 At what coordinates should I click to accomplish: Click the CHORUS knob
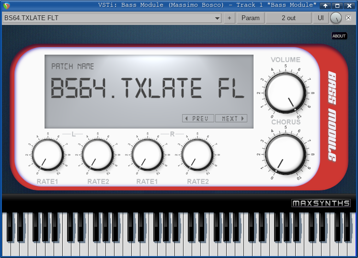tap(286, 154)
